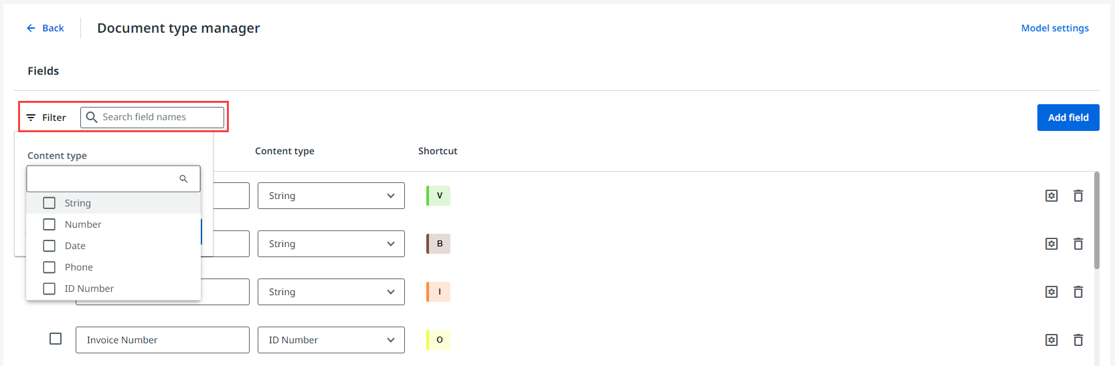Open settings for the Invoice Number field
The height and width of the screenshot is (366, 1115).
click(1051, 340)
